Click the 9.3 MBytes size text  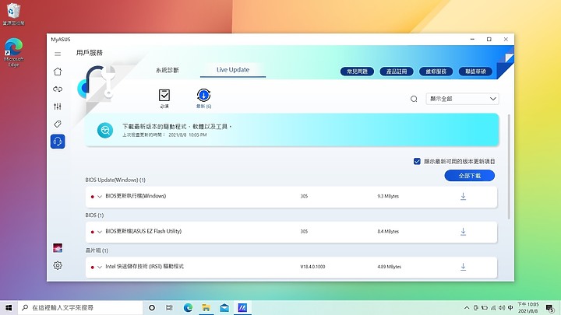point(388,197)
